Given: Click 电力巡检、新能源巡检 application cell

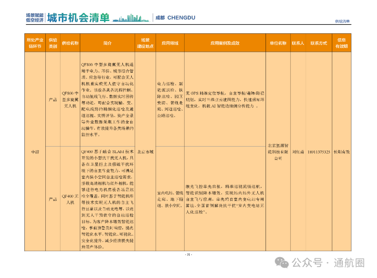Looking at the screenshot, I should [x=170, y=100].
